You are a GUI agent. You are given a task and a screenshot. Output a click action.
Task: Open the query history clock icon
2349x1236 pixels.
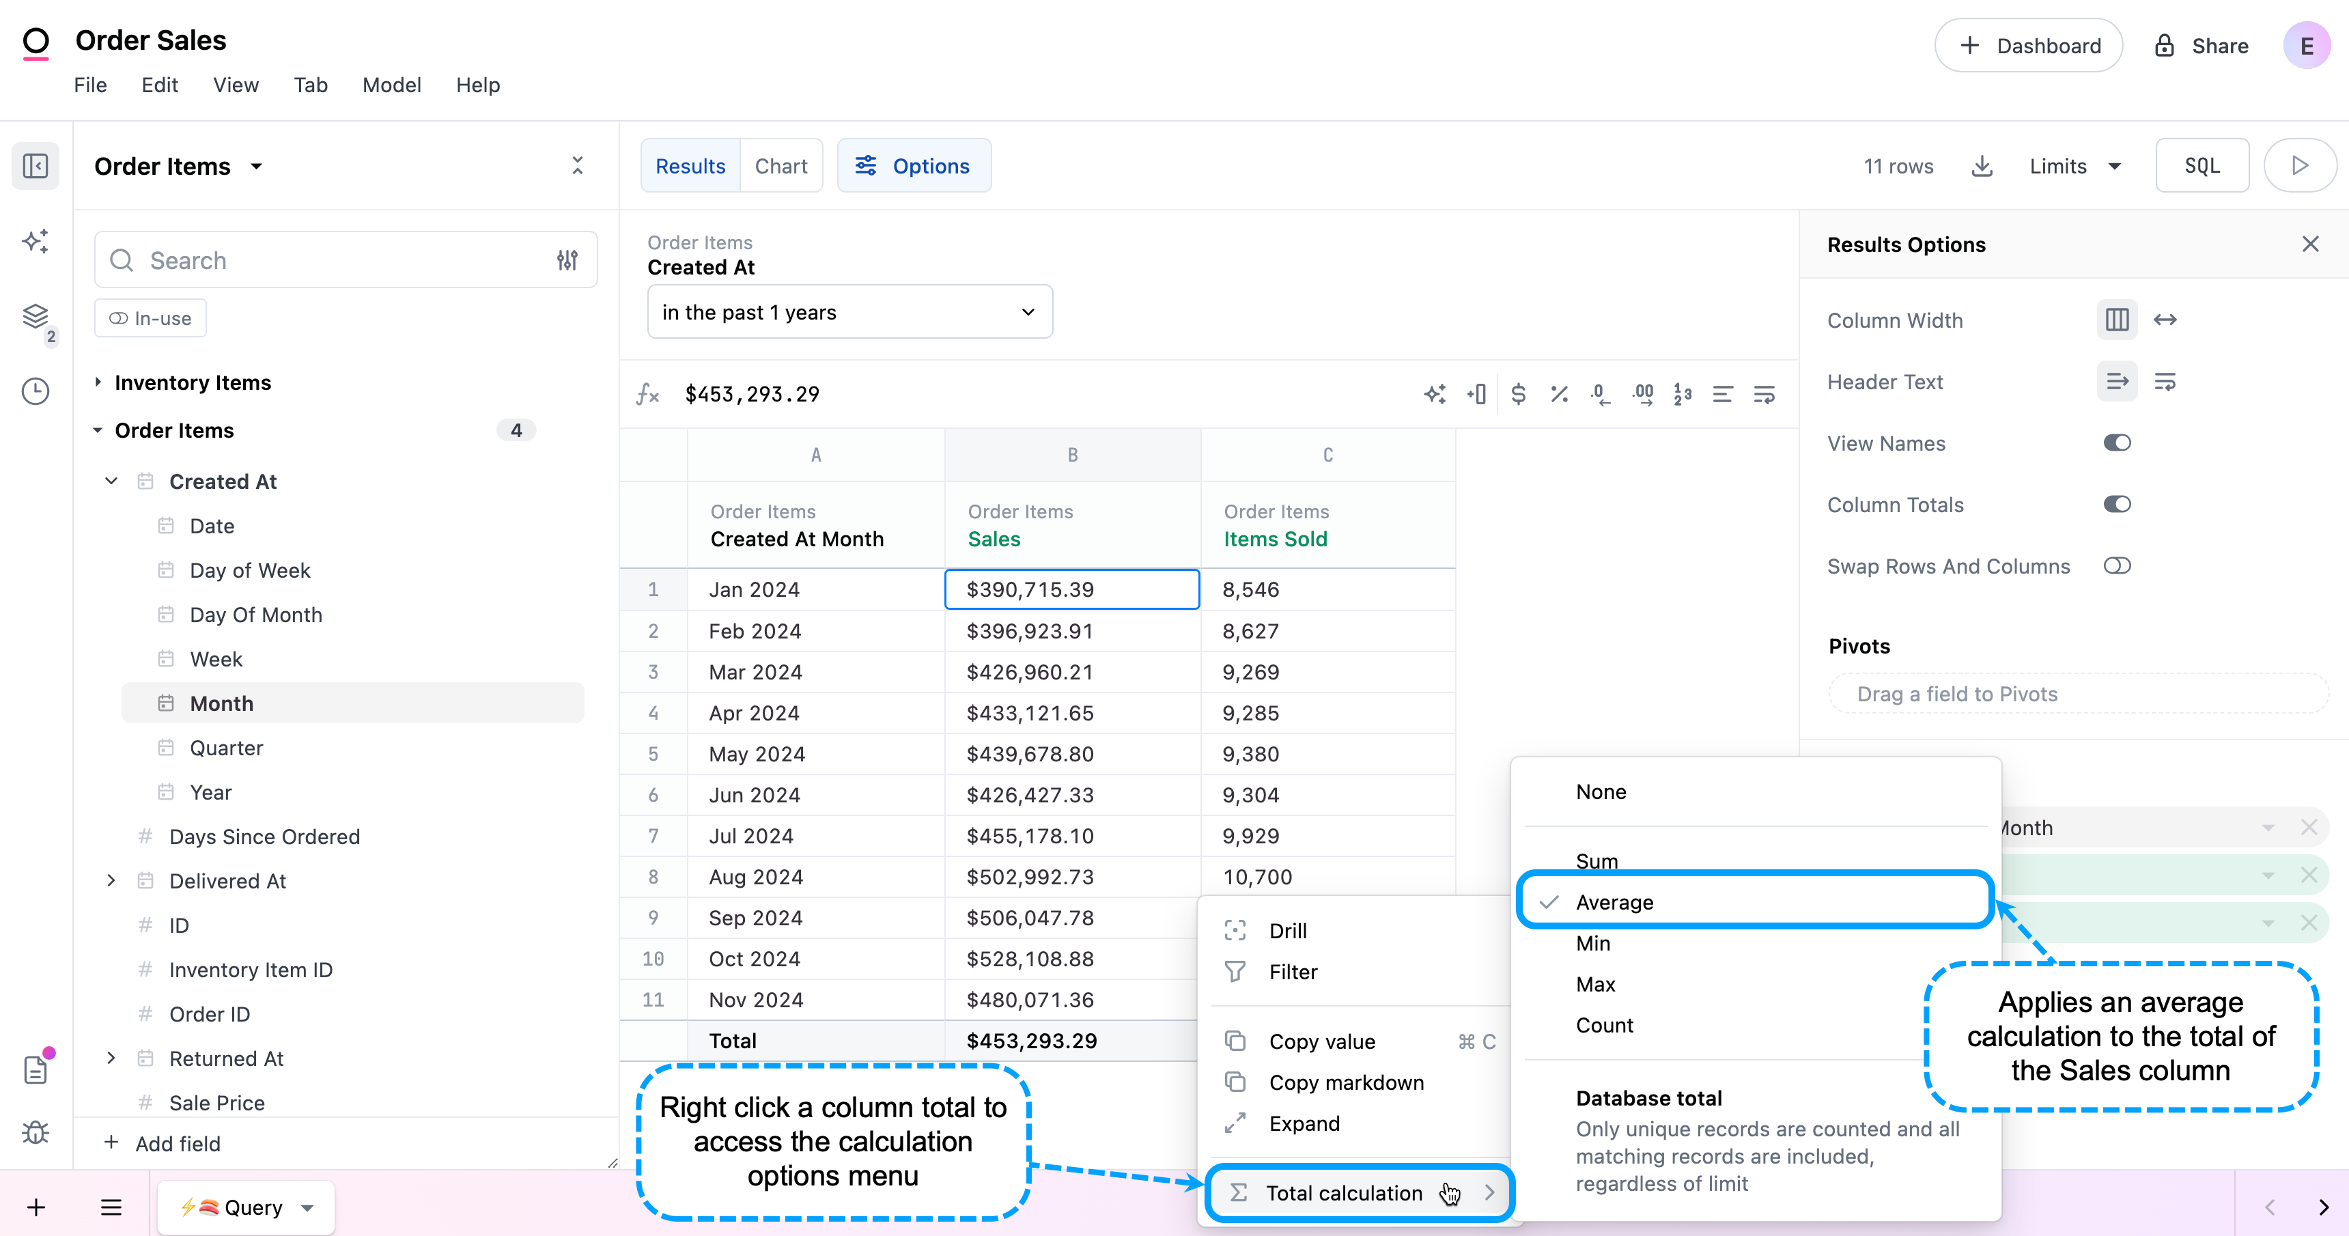point(36,391)
